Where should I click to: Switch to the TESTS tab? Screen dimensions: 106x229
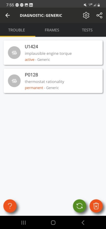point(87,30)
